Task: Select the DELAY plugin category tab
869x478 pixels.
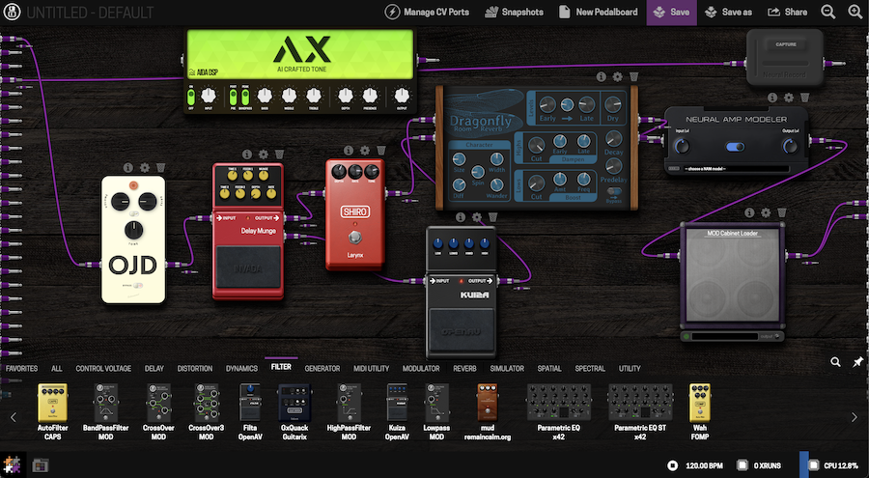Action: click(x=154, y=368)
